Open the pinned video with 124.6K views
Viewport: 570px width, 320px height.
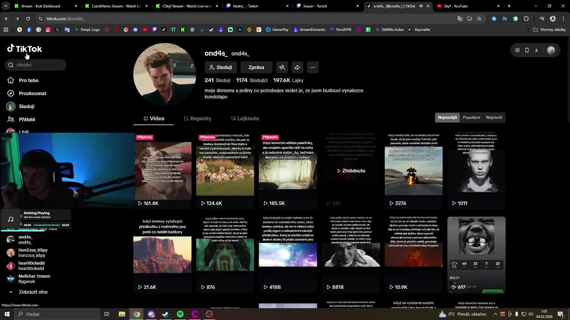[225, 171]
